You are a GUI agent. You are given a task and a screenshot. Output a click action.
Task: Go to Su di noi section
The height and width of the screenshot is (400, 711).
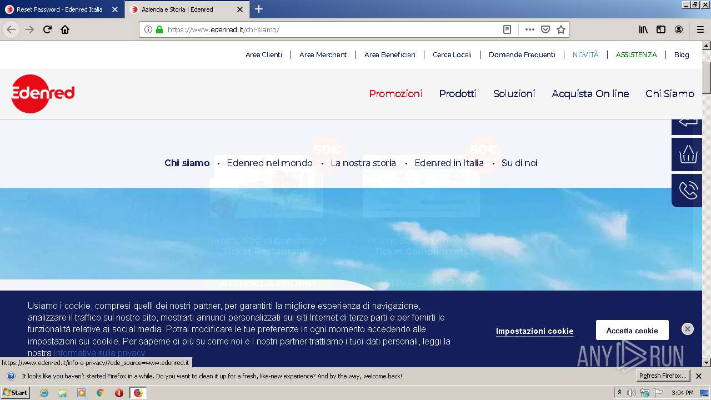pos(519,163)
